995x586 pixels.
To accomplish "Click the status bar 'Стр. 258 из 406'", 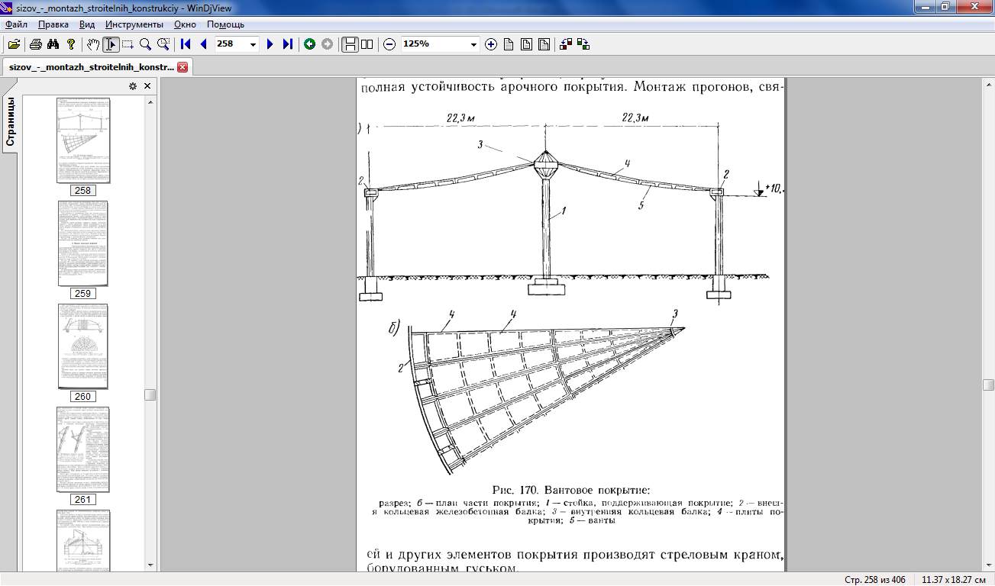I will pyautogui.click(x=875, y=580).
